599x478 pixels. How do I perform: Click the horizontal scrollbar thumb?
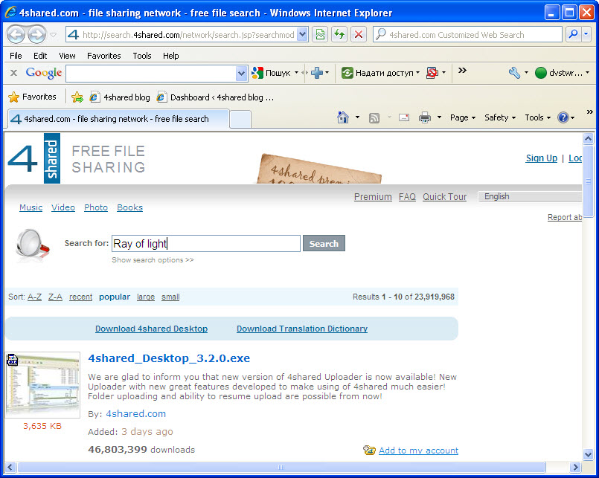coord(281,468)
